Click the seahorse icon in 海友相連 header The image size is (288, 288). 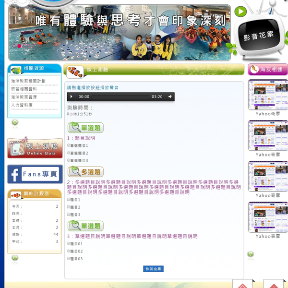tap(254, 70)
